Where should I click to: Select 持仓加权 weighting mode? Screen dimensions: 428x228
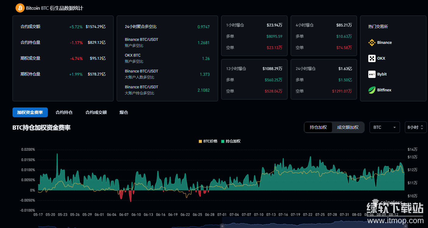coord(318,127)
